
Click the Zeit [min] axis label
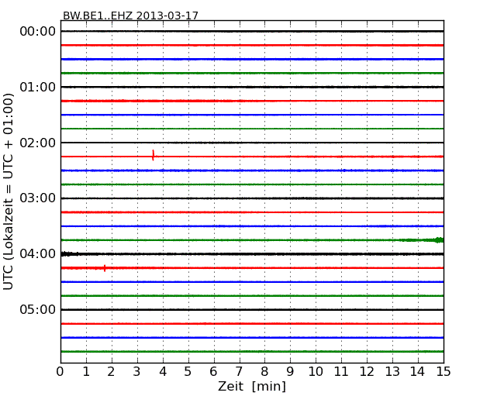pyautogui.click(x=252, y=386)
